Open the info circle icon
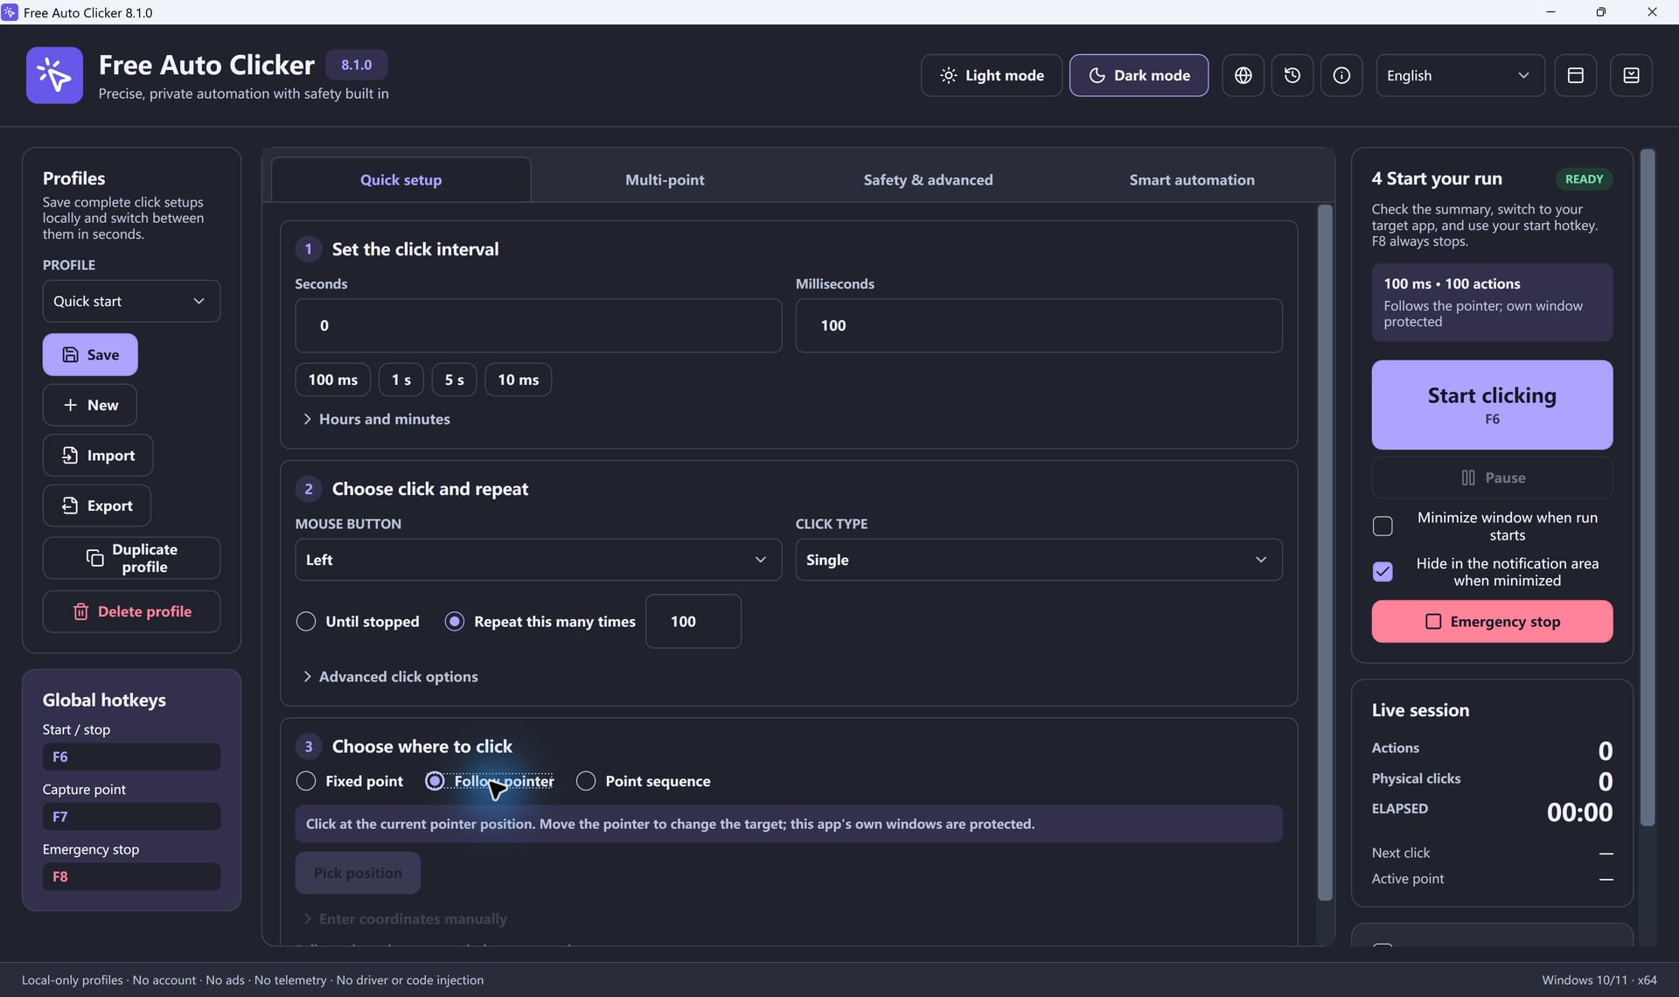This screenshot has width=1679, height=997. [x=1341, y=75]
